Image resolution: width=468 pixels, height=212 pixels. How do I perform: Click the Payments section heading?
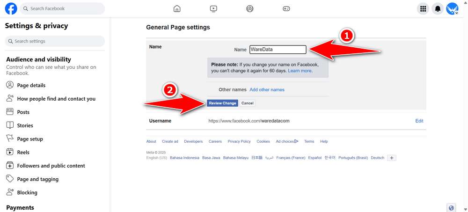click(20, 207)
